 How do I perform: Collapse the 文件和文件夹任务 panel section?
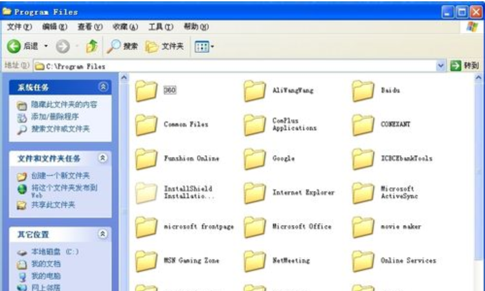[x=103, y=158]
